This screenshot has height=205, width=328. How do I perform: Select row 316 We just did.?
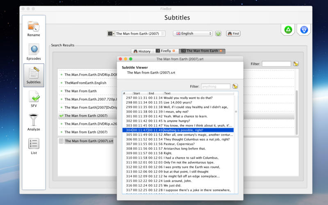[x=178, y=185]
